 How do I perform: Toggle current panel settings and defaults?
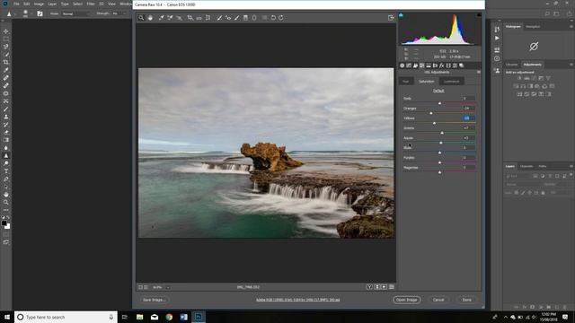392,287
